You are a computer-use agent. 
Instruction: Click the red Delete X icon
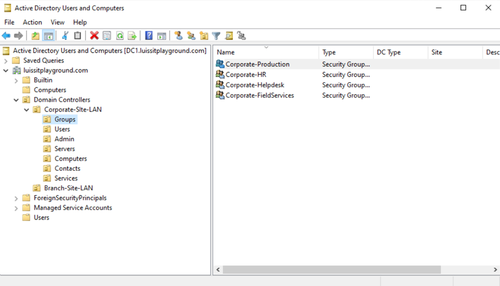[x=94, y=36]
